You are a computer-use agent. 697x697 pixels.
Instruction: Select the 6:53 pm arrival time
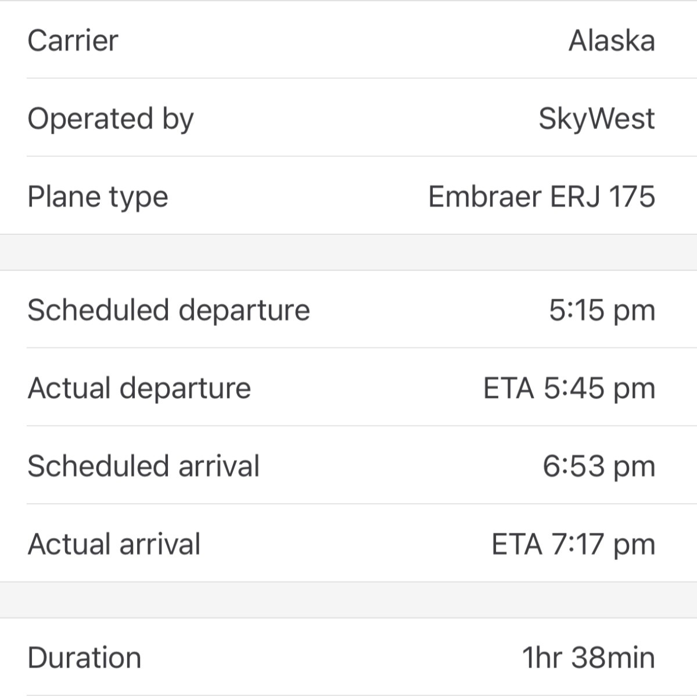point(599,466)
